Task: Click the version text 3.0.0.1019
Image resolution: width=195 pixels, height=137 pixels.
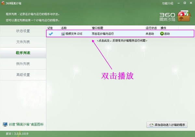Action: (21, 134)
